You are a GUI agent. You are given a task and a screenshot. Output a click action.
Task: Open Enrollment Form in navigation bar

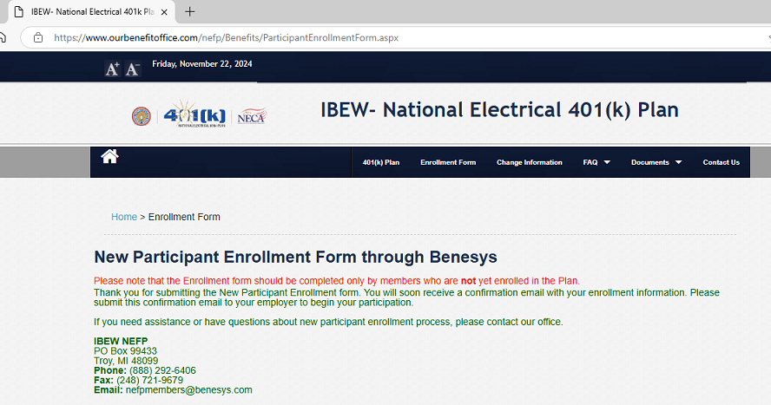click(x=448, y=162)
